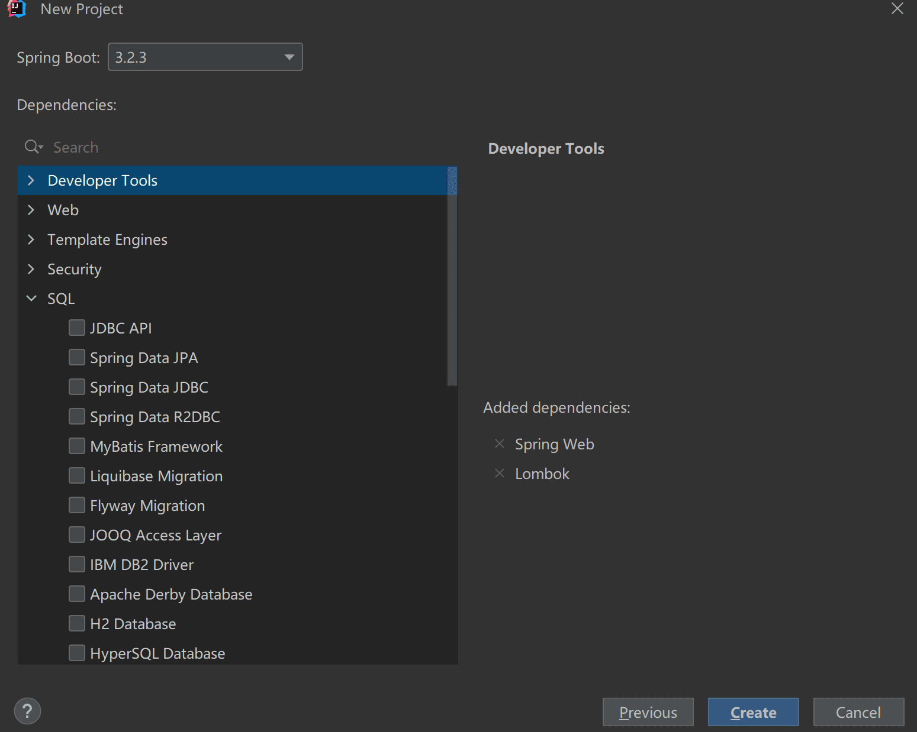Collapse the SQL category chevron
Viewport: 917px width, 732px height.
point(31,299)
